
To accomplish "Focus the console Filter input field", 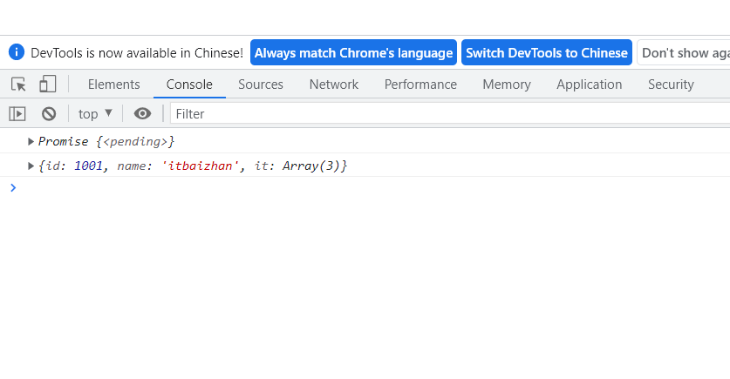I will tap(450, 114).
